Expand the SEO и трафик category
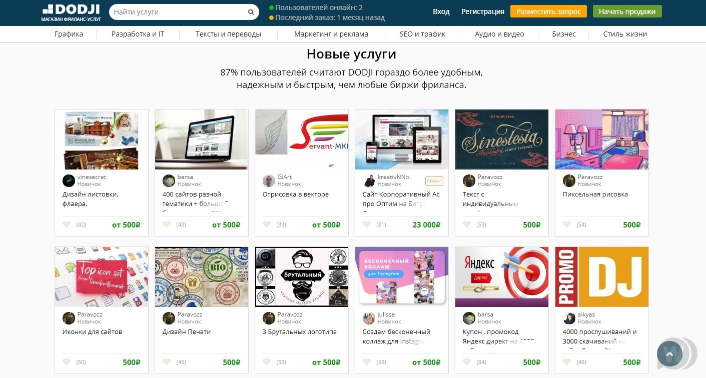Viewport: 706px width, 378px height. point(422,34)
